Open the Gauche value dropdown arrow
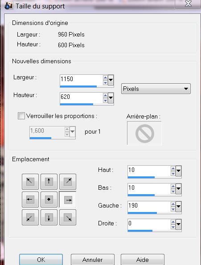The width and height of the screenshot is (201, 265). [x=179, y=206]
